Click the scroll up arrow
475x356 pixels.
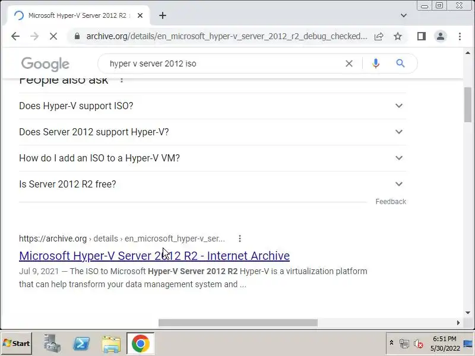(468, 53)
